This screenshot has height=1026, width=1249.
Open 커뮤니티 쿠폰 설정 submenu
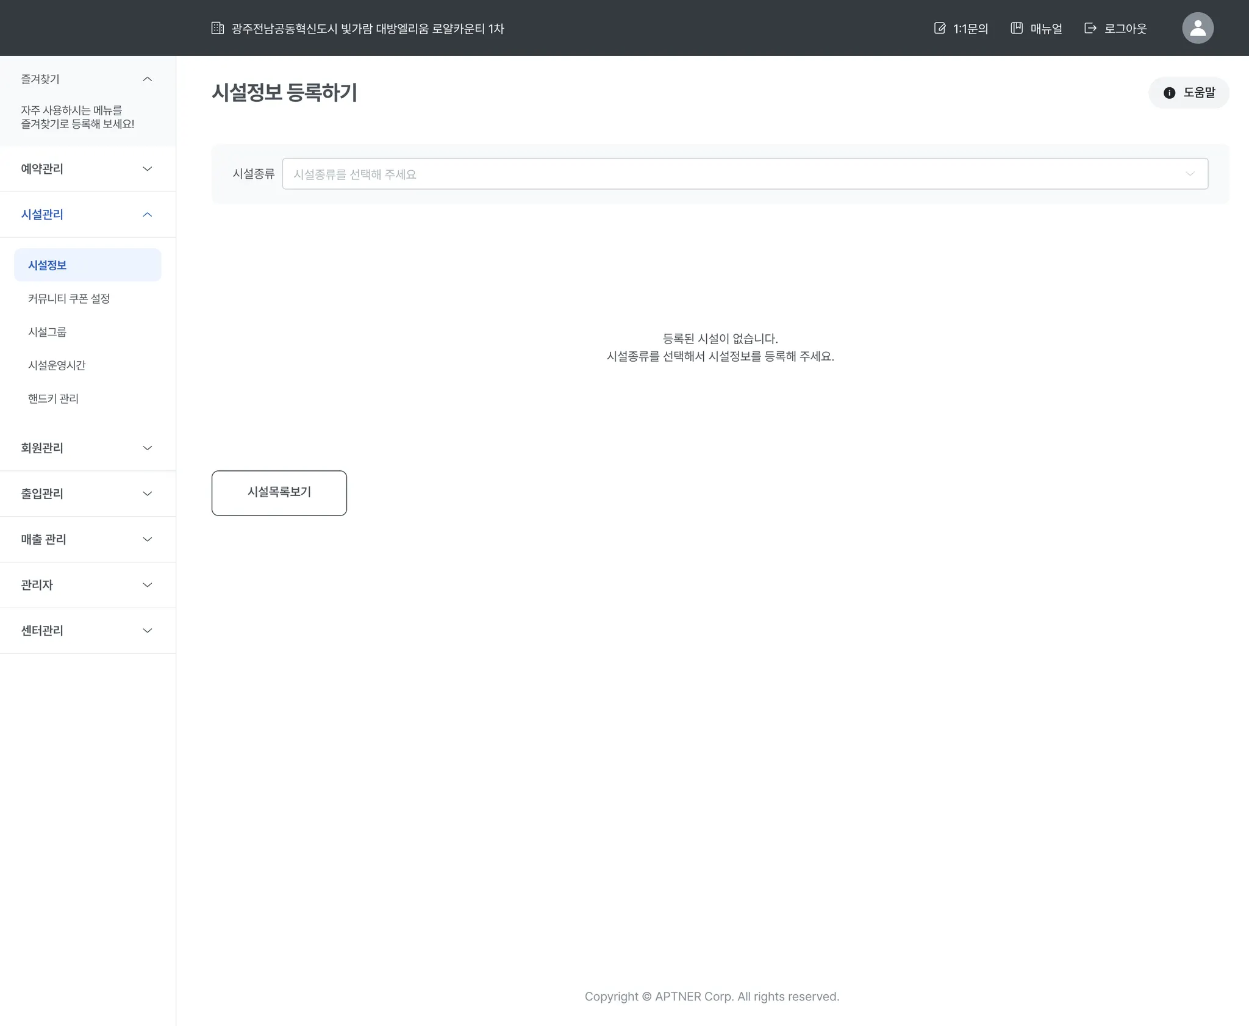(69, 299)
